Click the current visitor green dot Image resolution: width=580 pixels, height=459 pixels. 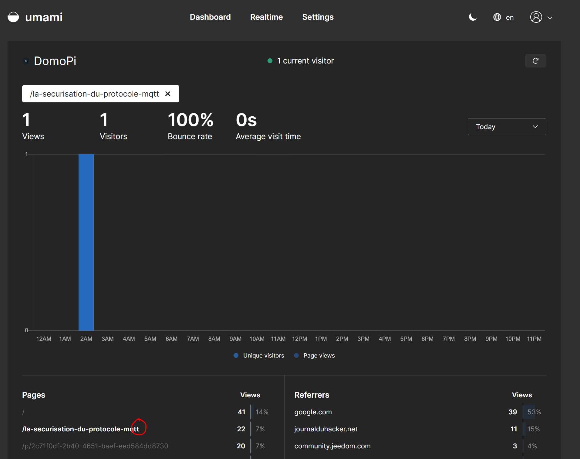(x=270, y=61)
